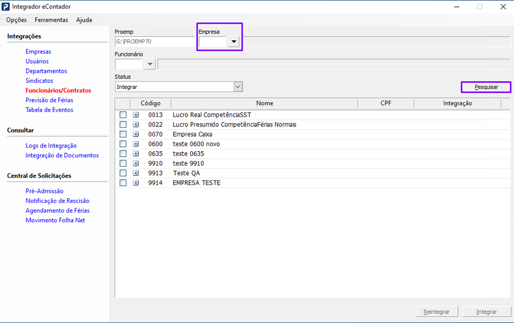Open the Ferramentas menu
Viewport: 514px width, 323px height.
pos(51,20)
